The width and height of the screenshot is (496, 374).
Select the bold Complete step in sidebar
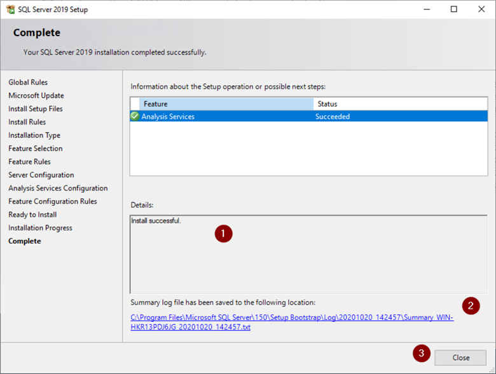click(x=25, y=241)
